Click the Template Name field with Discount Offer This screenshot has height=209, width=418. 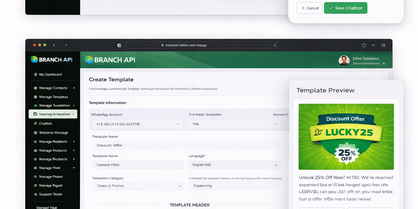pyautogui.click(x=186, y=145)
